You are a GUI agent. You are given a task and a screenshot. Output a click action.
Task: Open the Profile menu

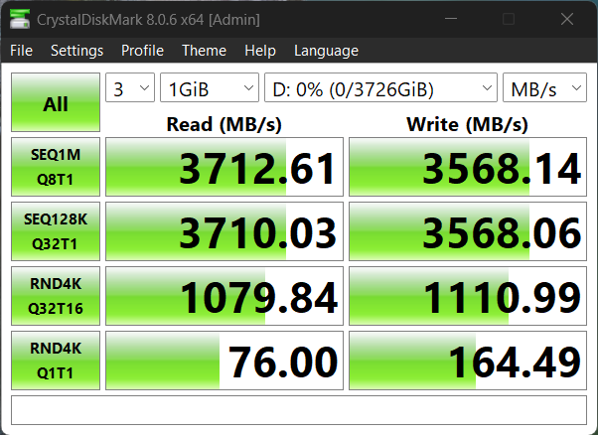pos(142,51)
